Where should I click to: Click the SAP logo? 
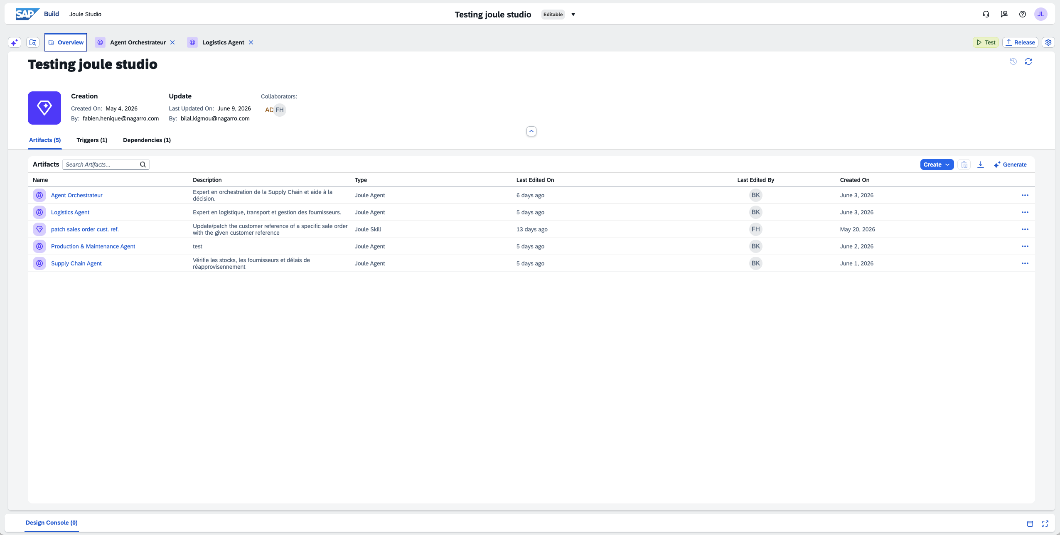[27, 14]
